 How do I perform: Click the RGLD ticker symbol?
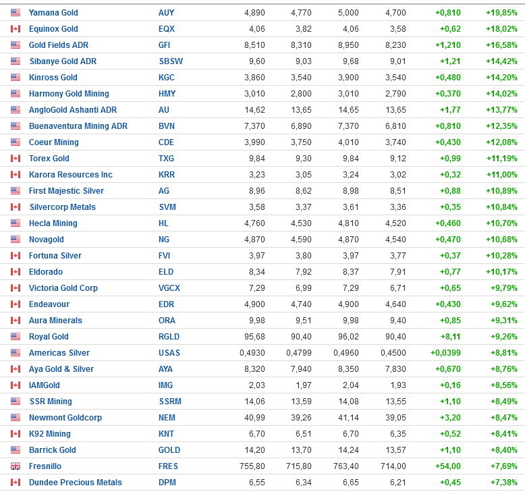pos(169,336)
